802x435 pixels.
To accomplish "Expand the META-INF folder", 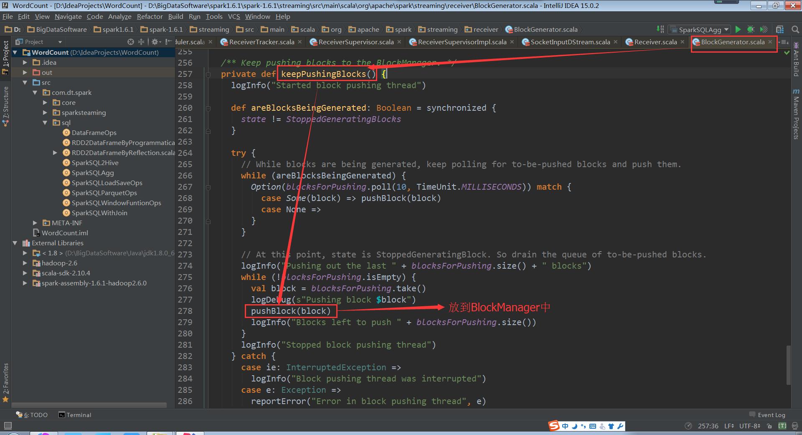I will click(x=35, y=223).
